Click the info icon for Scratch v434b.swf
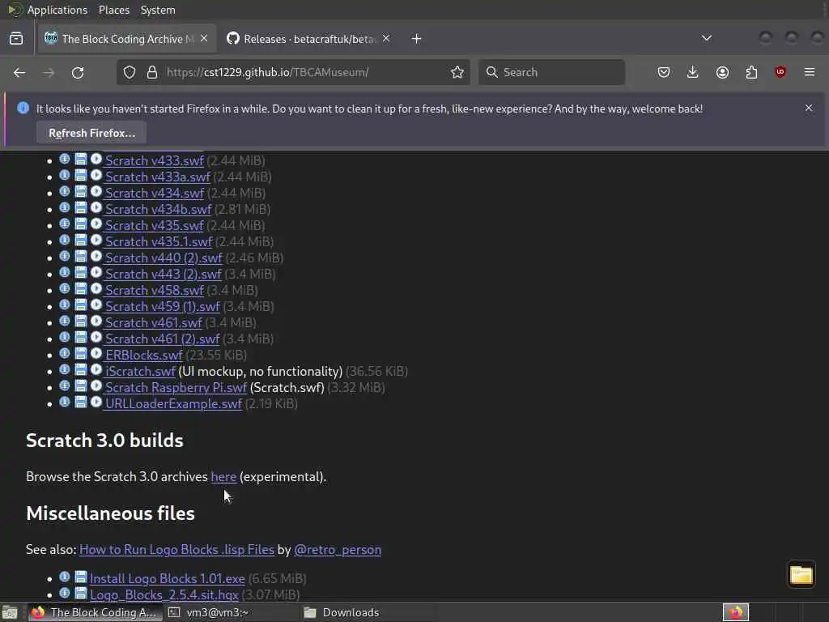Screen dimensions: 829x622 65,208
